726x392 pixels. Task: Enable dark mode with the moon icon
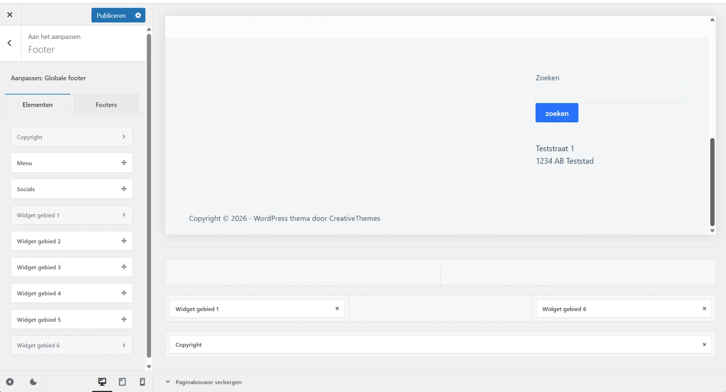pyautogui.click(x=33, y=382)
